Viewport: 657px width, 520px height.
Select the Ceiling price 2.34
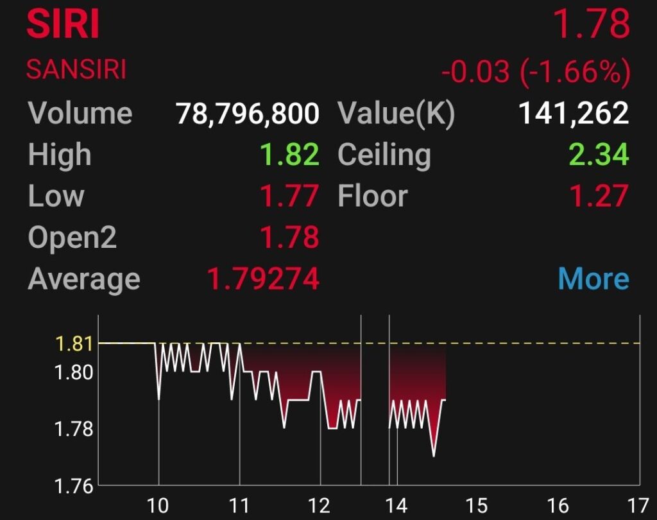click(599, 154)
